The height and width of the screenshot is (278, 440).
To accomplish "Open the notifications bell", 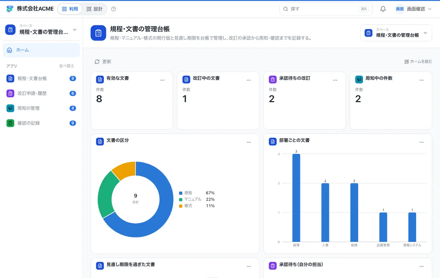I will click(383, 9).
